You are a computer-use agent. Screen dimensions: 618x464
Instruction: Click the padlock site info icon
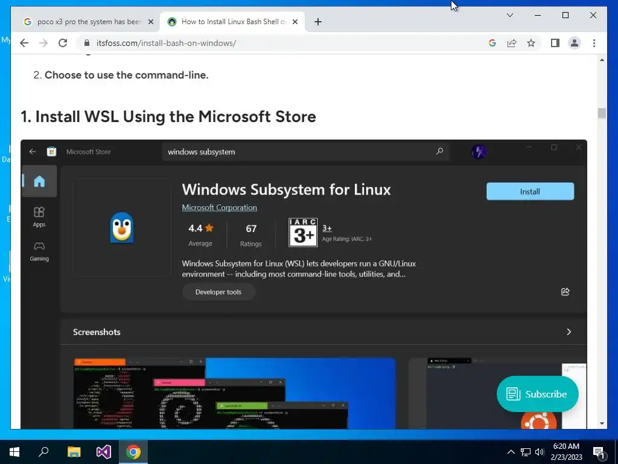(87, 43)
